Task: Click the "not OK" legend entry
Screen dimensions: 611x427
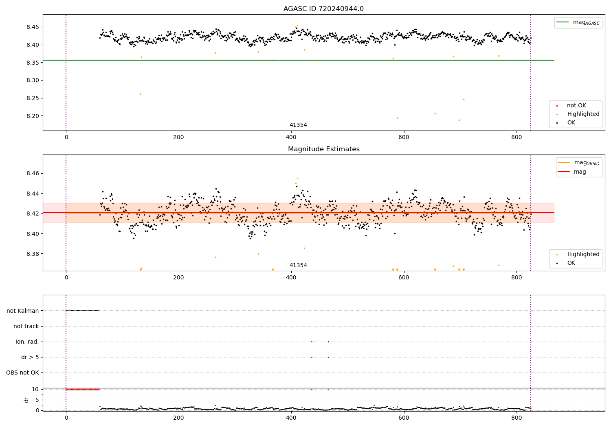Action: click(x=576, y=106)
